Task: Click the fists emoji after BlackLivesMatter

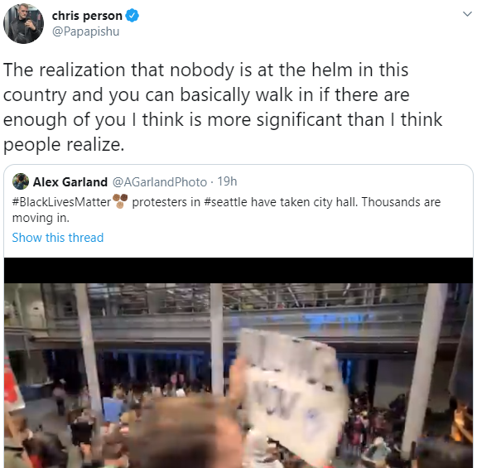Action: [x=120, y=201]
